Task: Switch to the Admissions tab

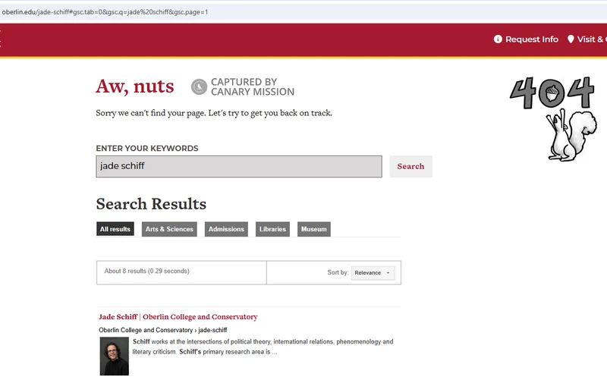Action: (x=226, y=229)
